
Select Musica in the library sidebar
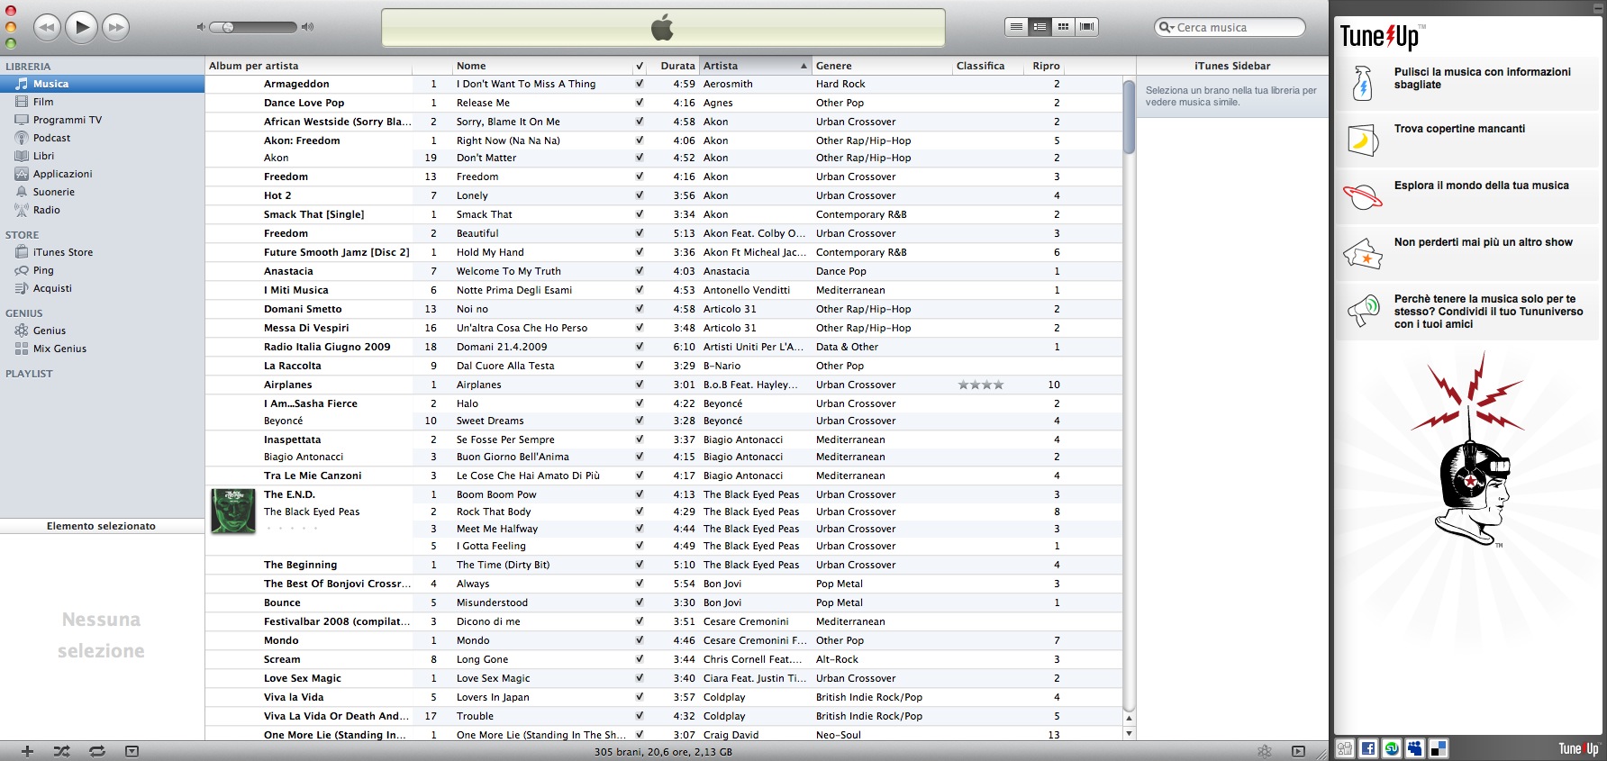coord(102,84)
